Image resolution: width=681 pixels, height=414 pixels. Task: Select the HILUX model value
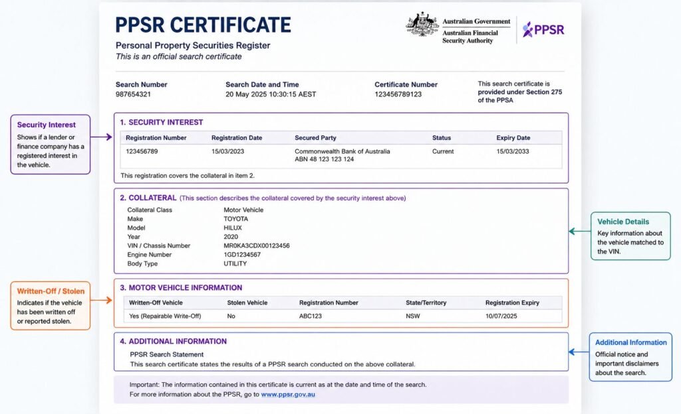[x=233, y=228]
